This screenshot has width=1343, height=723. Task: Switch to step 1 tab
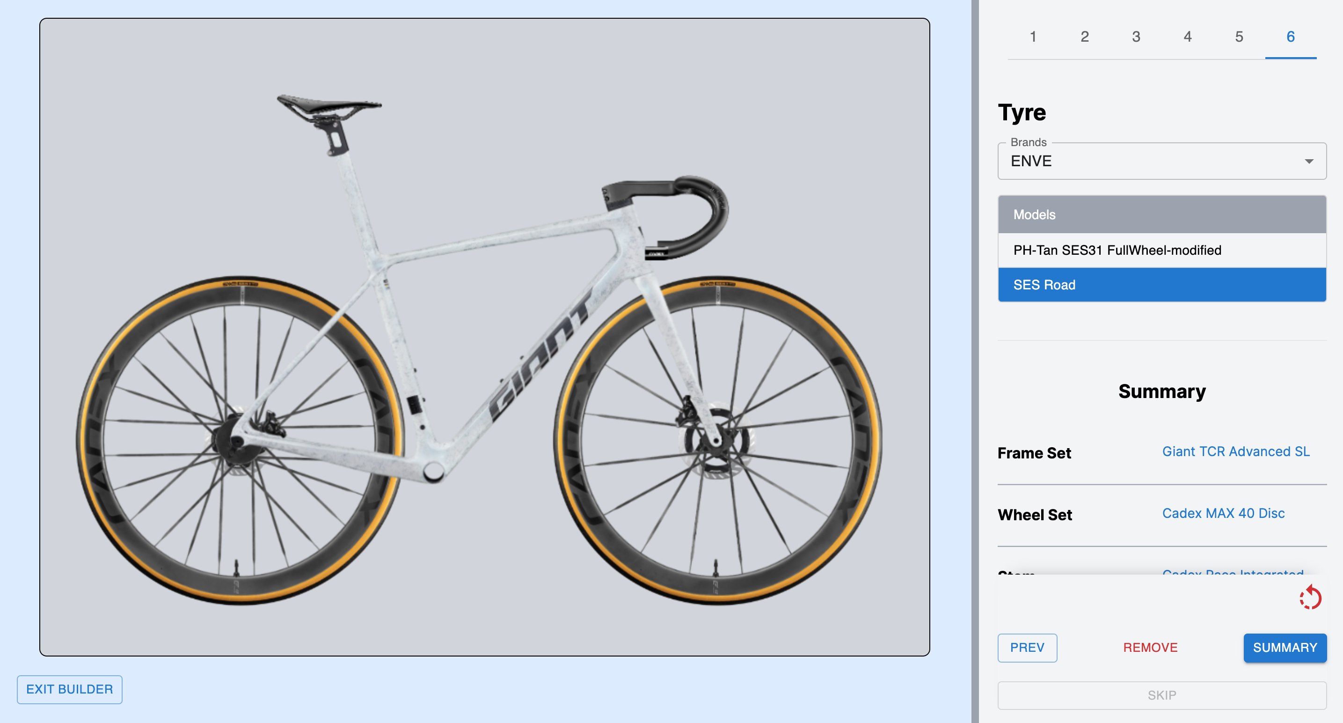[1033, 37]
